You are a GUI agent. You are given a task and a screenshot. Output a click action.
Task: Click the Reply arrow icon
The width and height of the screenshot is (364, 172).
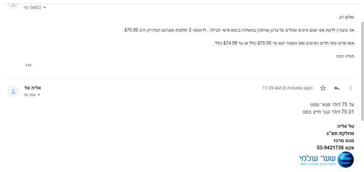(336, 88)
